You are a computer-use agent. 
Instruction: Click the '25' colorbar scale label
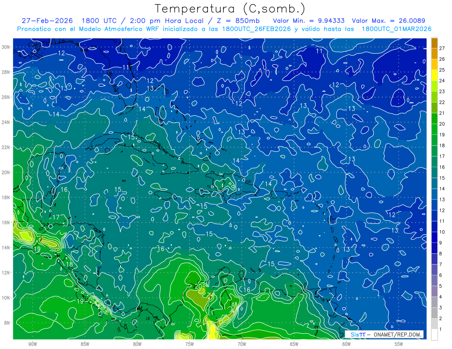[442, 69]
